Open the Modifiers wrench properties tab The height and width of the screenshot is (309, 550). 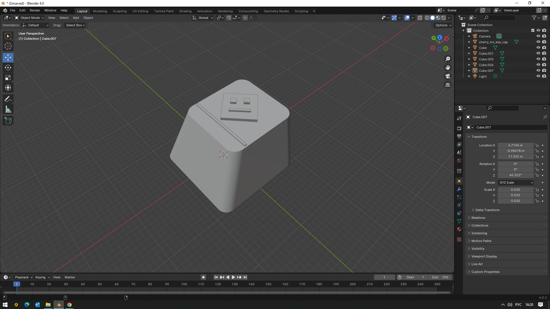pos(459,189)
